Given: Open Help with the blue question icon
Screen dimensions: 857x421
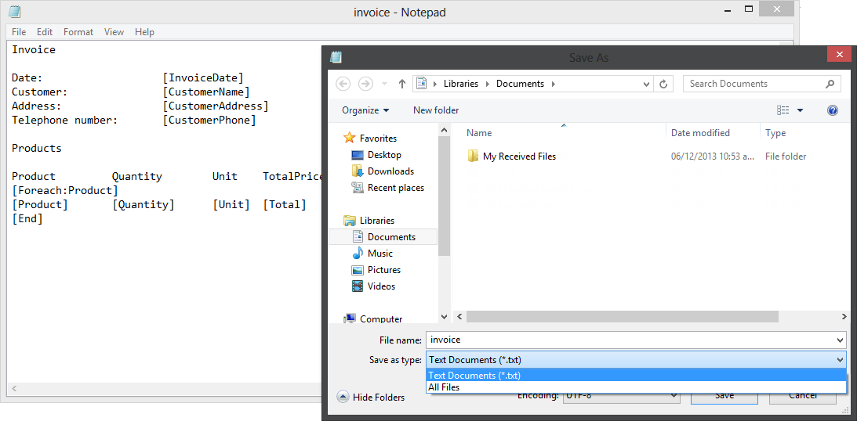Looking at the screenshot, I should click(833, 110).
